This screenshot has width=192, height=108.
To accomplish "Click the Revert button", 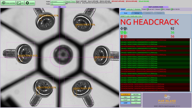I will (x=68, y=2).
